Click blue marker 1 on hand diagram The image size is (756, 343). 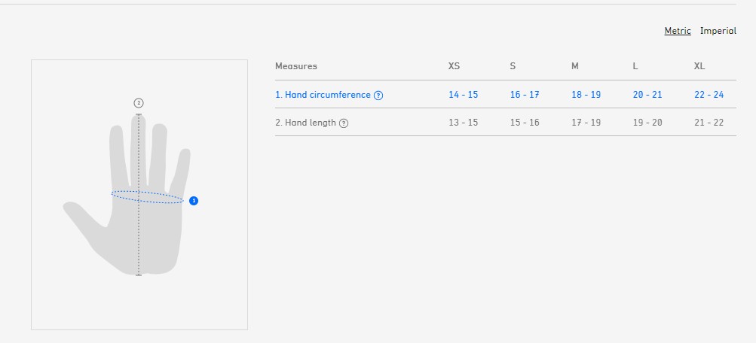pyautogui.click(x=194, y=201)
